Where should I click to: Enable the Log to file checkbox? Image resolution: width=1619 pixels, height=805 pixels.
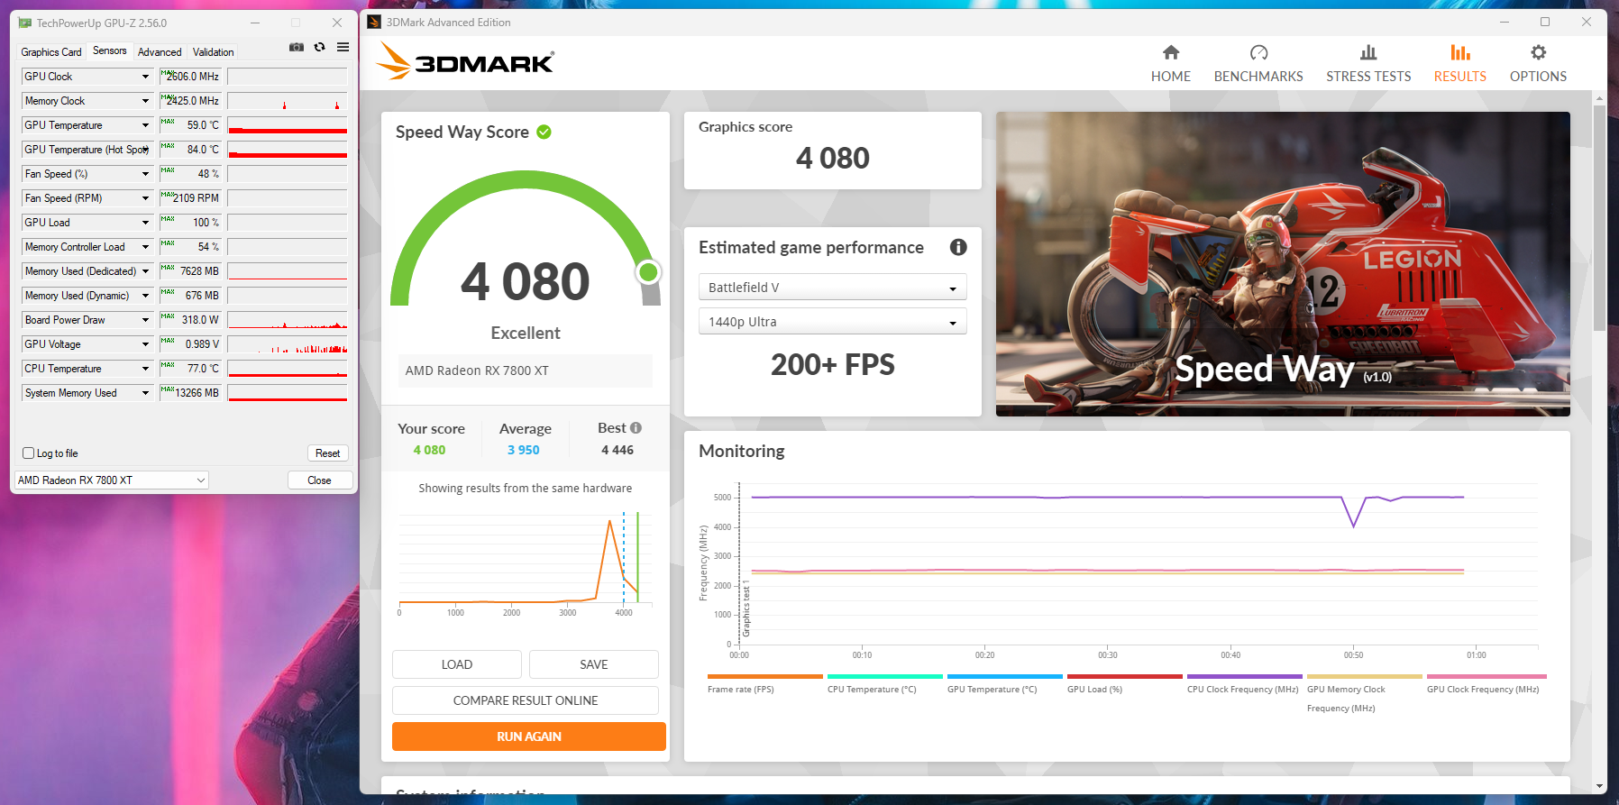pos(28,453)
